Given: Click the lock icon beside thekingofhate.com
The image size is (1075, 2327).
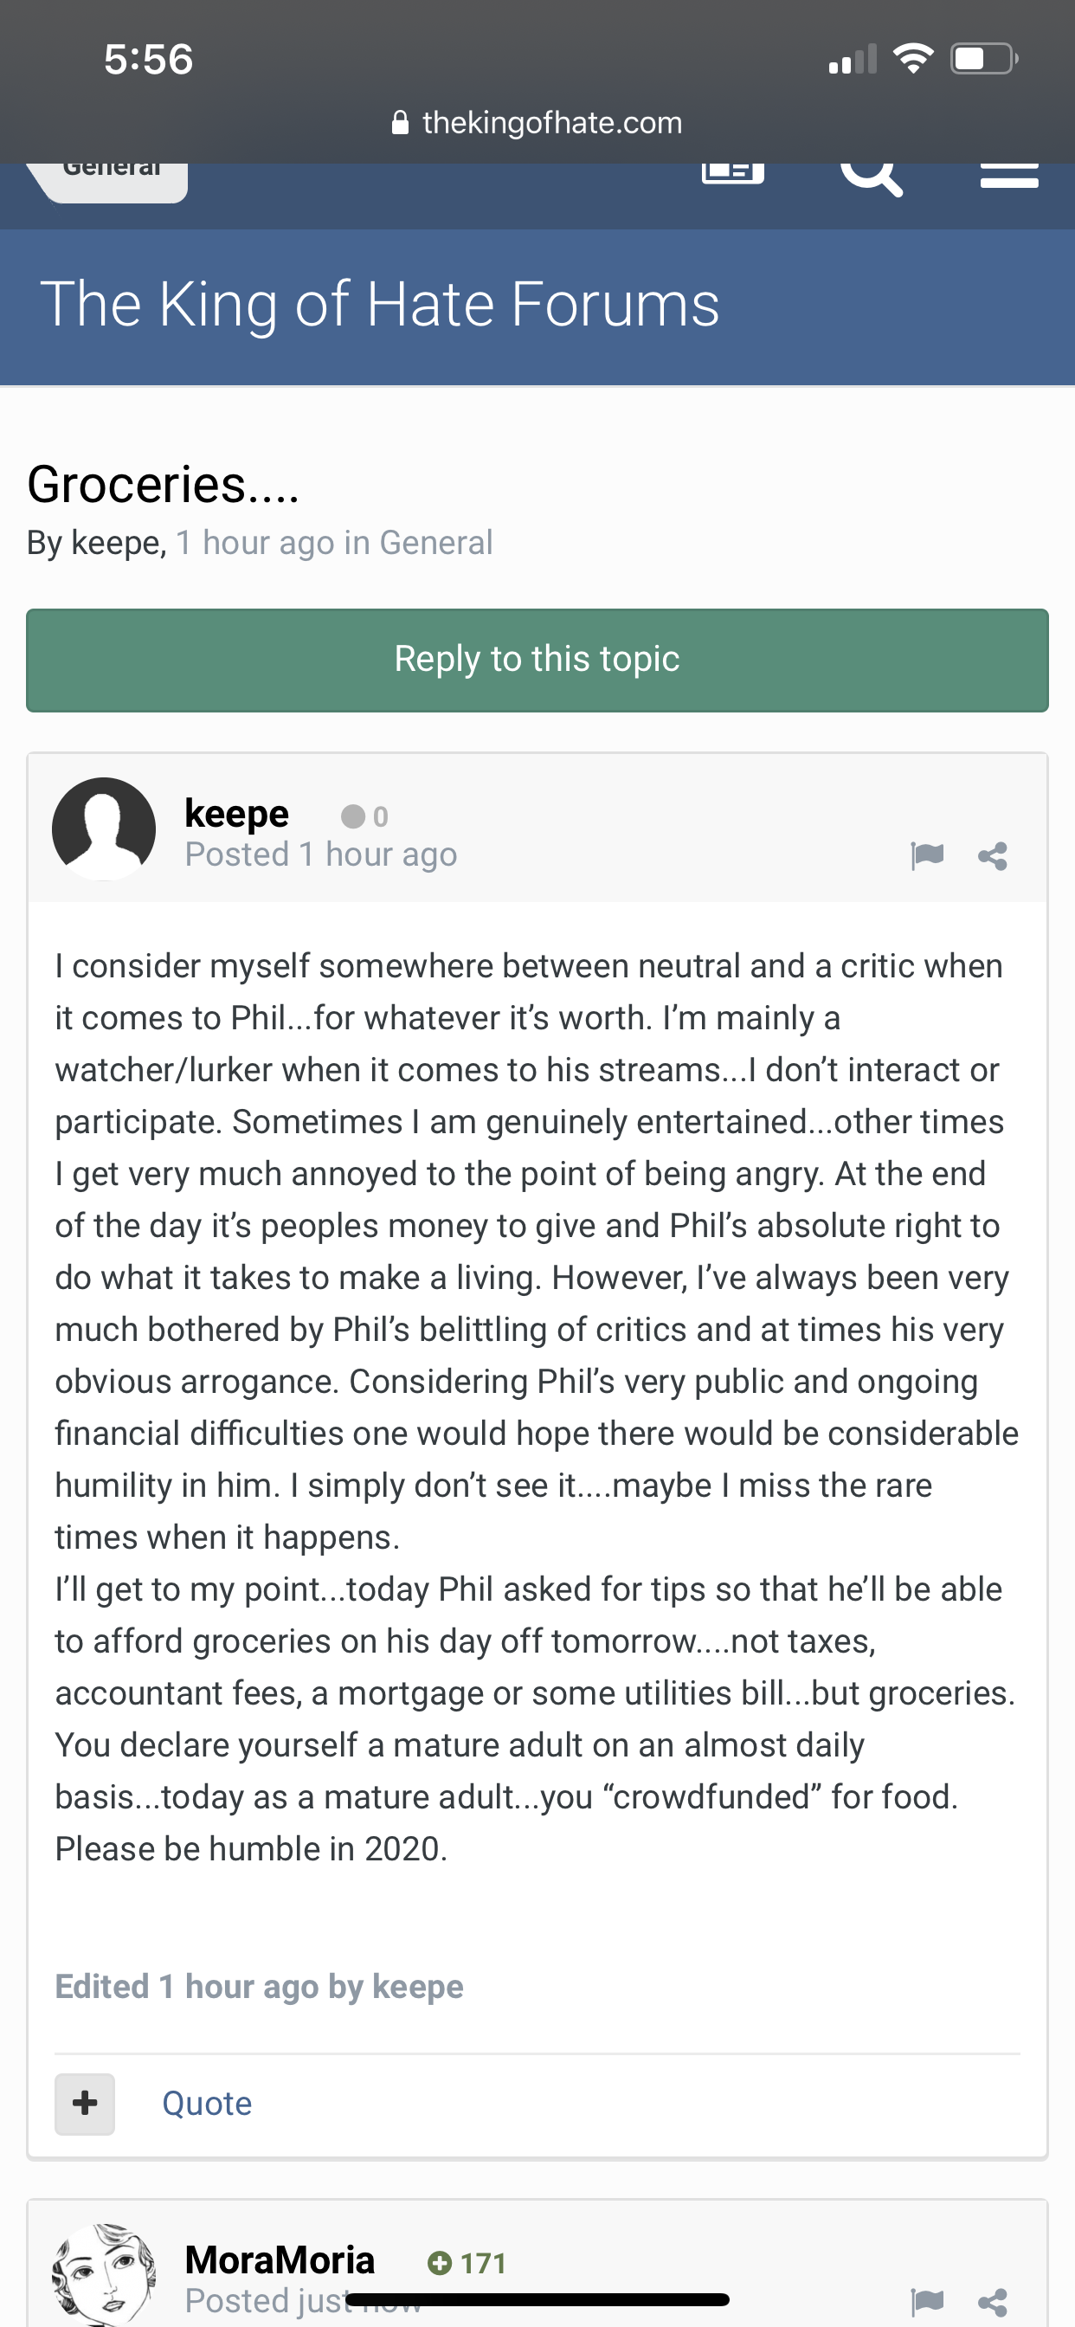Looking at the screenshot, I should coord(400,122).
